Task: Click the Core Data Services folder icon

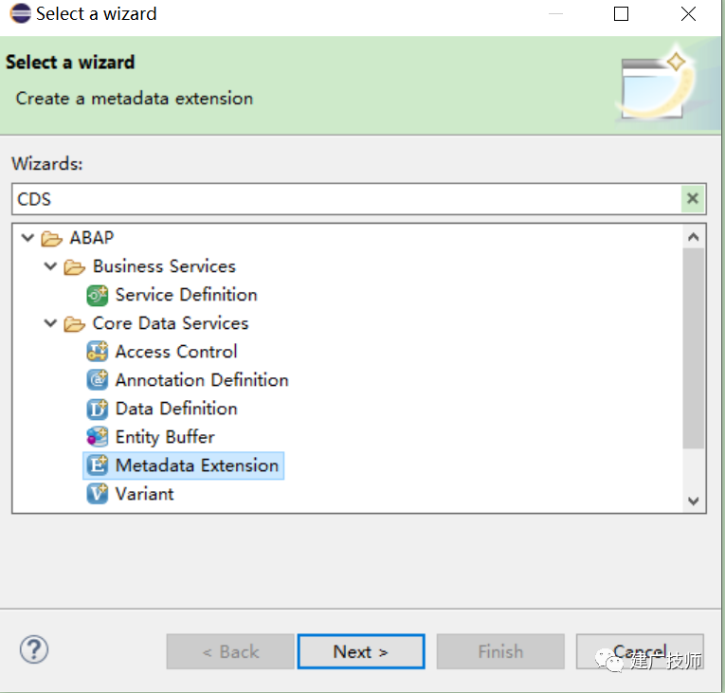Action: tap(75, 324)
